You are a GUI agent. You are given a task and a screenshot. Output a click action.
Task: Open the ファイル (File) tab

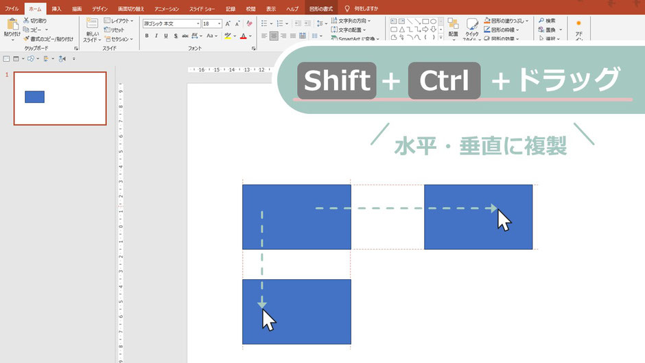12,9
